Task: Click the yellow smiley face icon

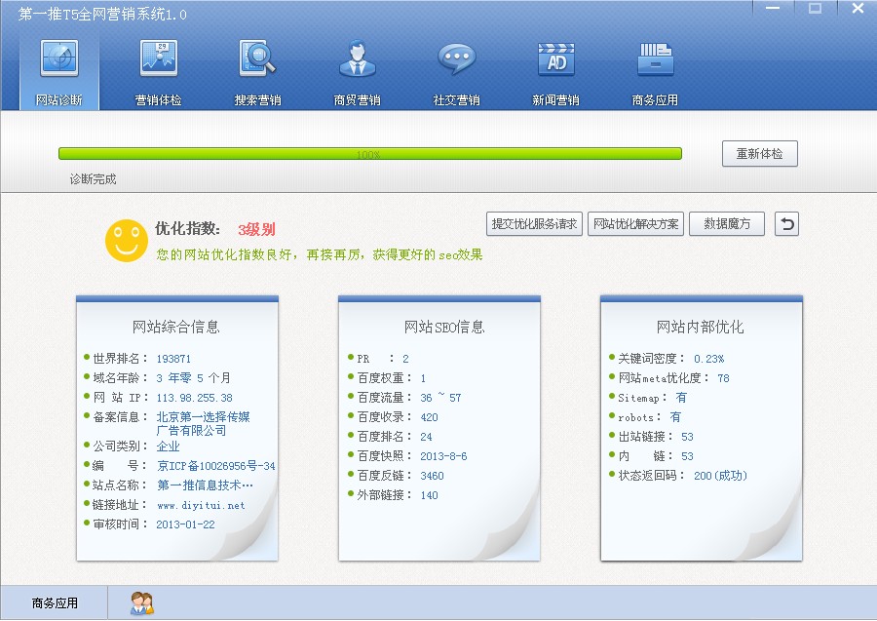Action: click(126, 240)
